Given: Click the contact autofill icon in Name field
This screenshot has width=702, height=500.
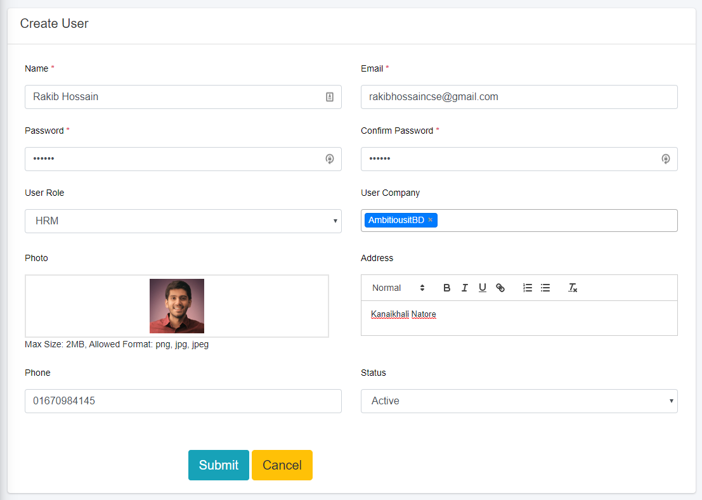Looking at the screenshot, I should click(329, 97).
